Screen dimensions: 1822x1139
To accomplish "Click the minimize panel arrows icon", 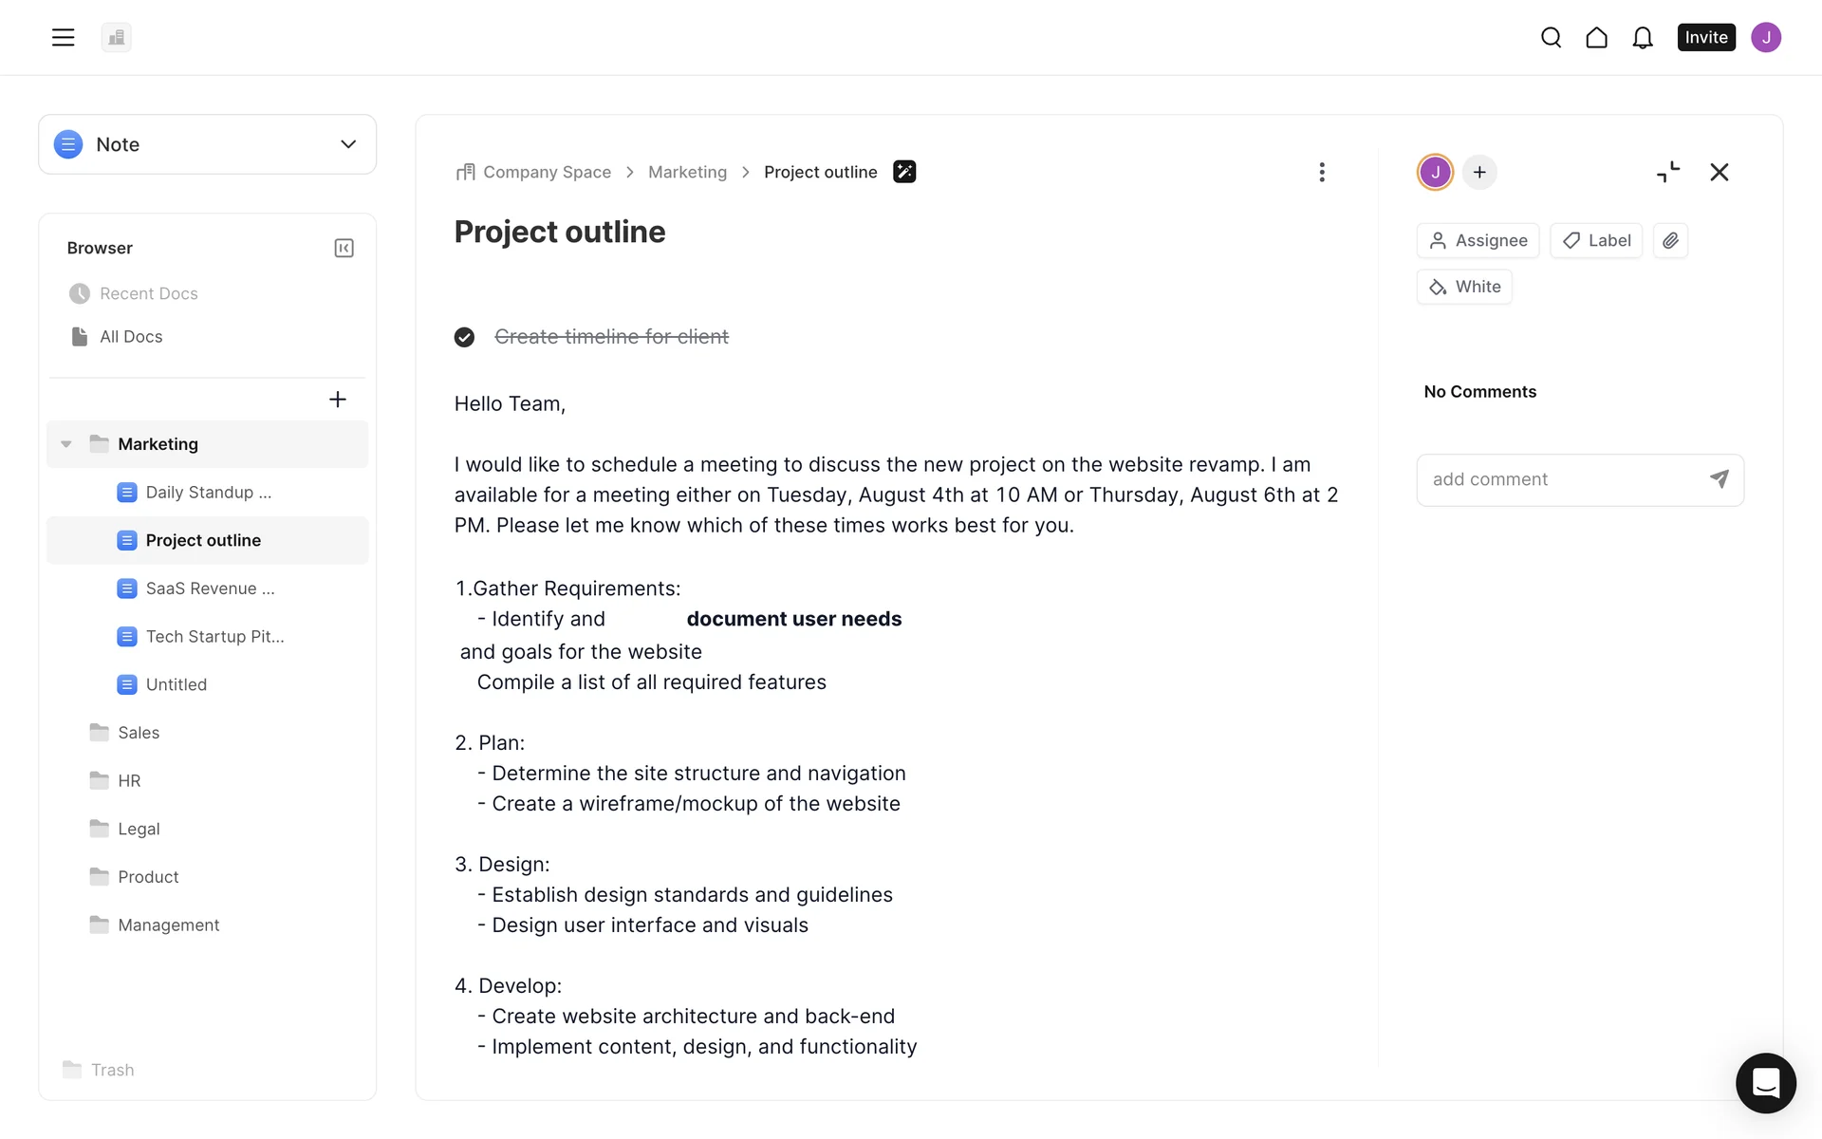I will tap(1667, 172).
